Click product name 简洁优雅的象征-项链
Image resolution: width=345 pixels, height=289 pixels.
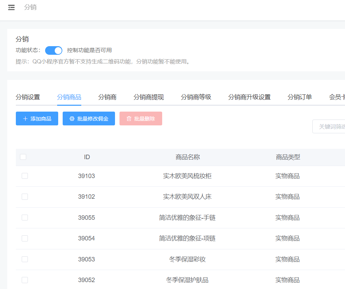click(x=187, y=238)
